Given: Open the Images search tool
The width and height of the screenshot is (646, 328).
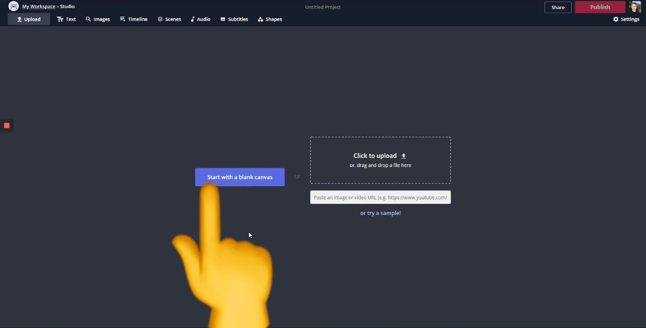Looking at the screenshot, I should (98, 19).
